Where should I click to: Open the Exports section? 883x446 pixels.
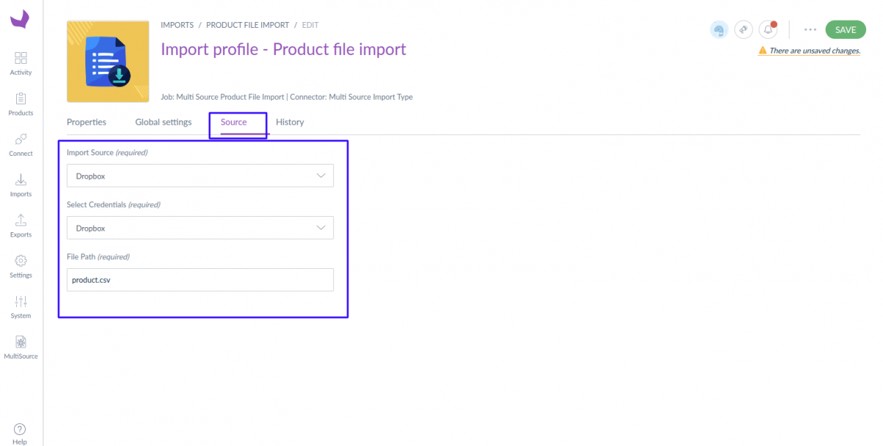click(21, 224)
